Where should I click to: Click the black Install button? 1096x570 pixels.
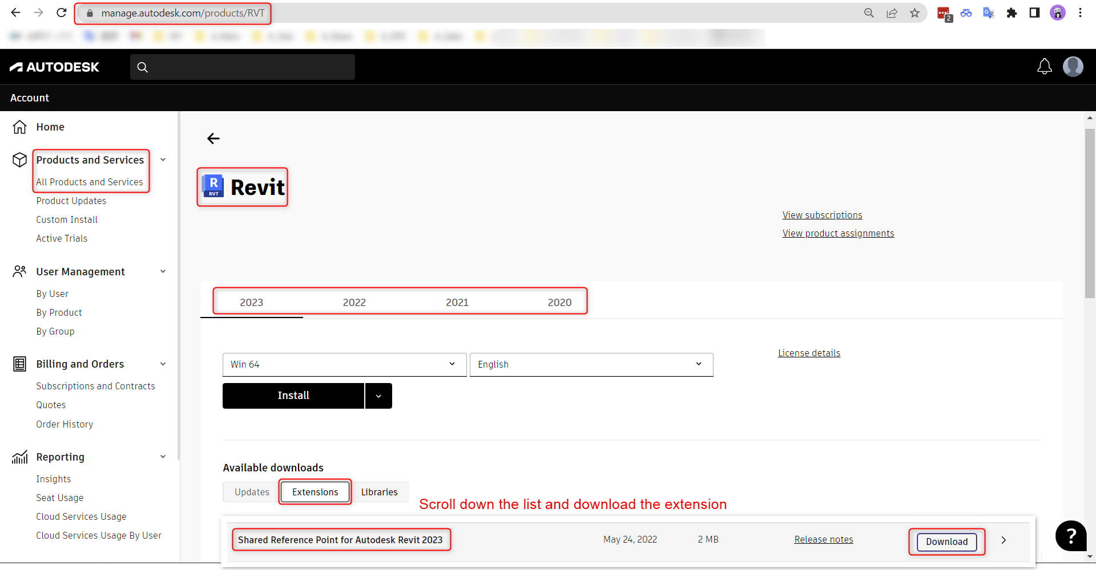[293, 396]
